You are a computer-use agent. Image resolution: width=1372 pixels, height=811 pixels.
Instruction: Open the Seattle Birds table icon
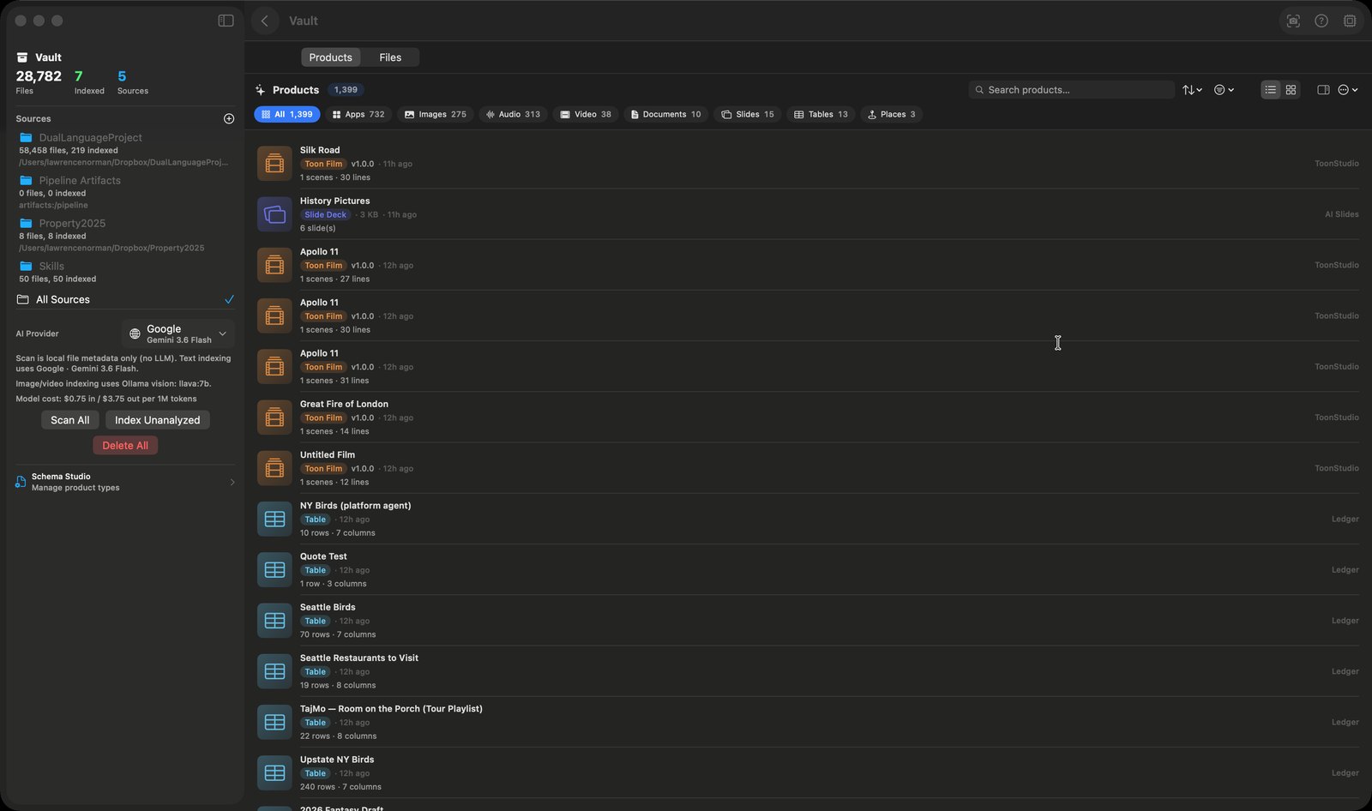click(274, 621)
